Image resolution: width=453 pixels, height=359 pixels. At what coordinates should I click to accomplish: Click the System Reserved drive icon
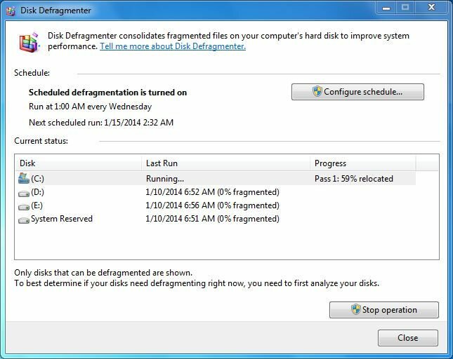(x=24, y=220)
